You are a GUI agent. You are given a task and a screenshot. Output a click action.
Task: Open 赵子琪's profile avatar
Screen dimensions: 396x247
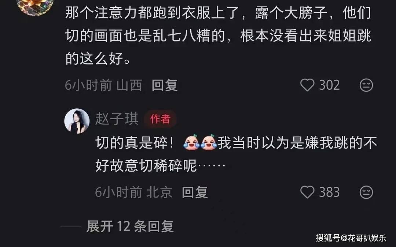coord(77,121)
